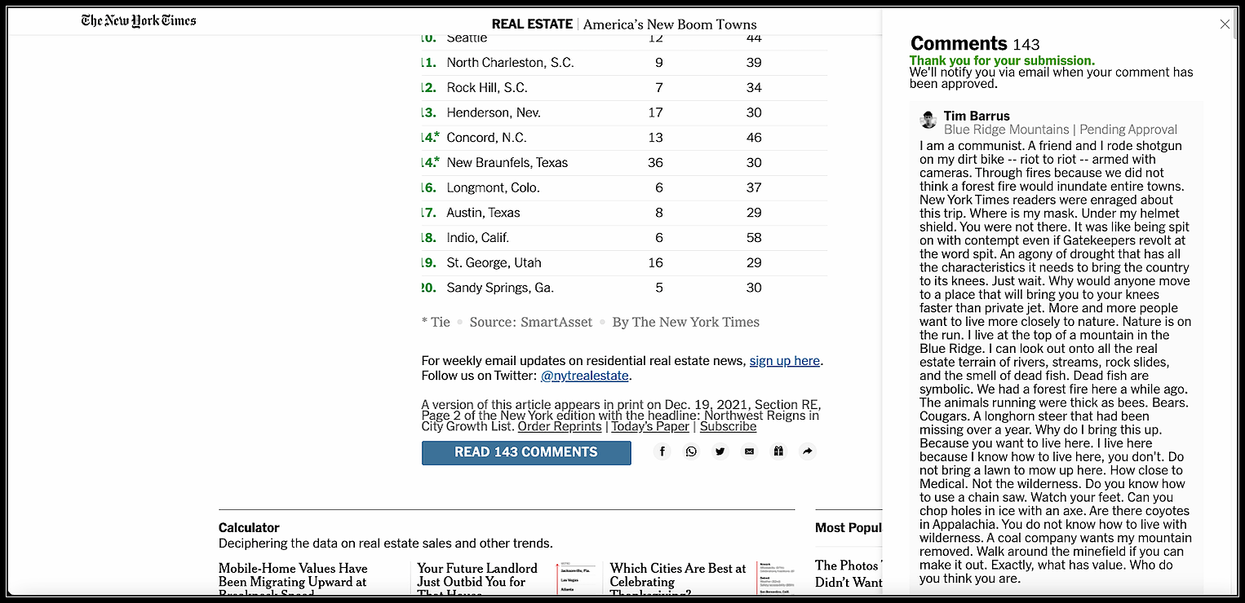Share article via WhatsApp icon
This screenshot has width=1245, height=603.
[x=691, y=451]
